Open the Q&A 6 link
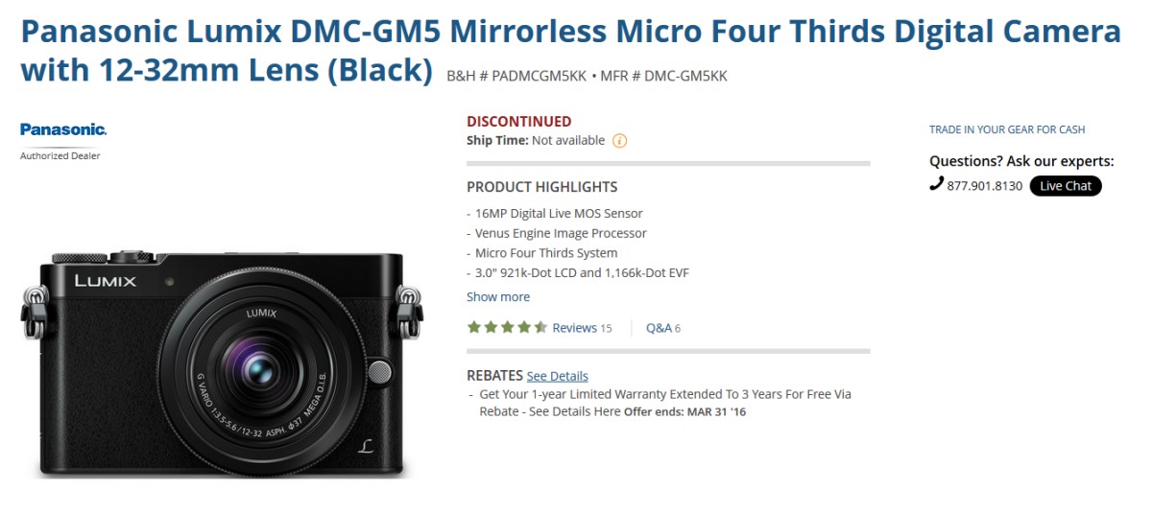The height and width of the screenshot is (513, 1152). pos(663,328)
